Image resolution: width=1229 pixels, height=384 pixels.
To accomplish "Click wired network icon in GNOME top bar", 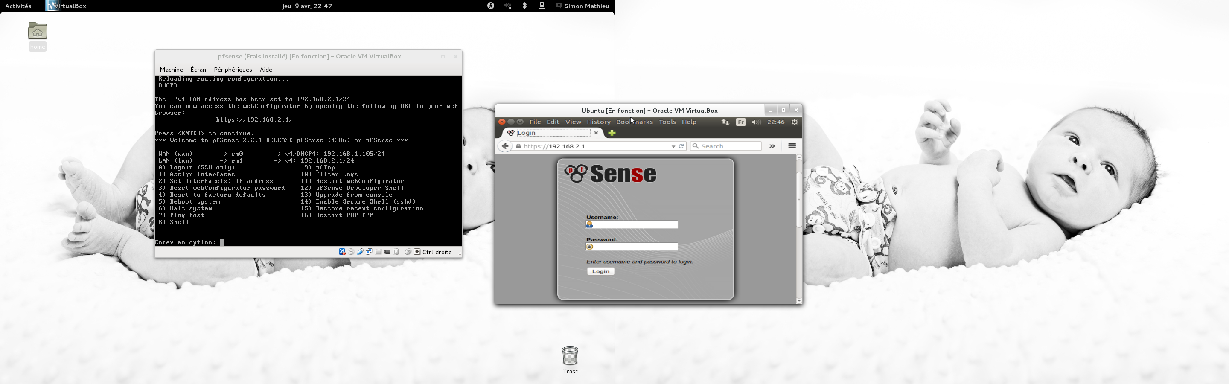I will point(542,6).
